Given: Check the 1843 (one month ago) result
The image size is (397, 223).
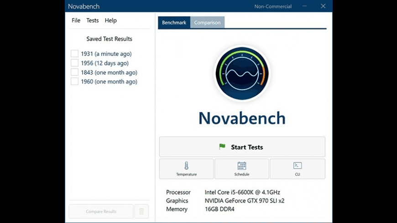Looking at the screenshot, I should (x=74, y=72).
